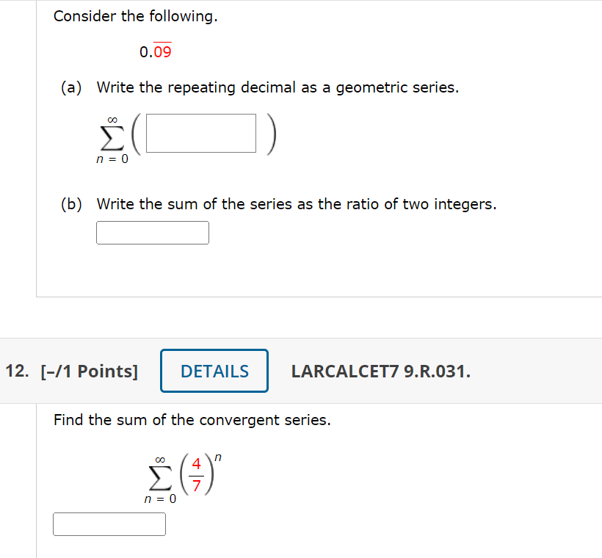Click the n = 0 index in question 12
Image resolution: width=602 pixels, height=558 pixels.
click(x=160, y=500)
